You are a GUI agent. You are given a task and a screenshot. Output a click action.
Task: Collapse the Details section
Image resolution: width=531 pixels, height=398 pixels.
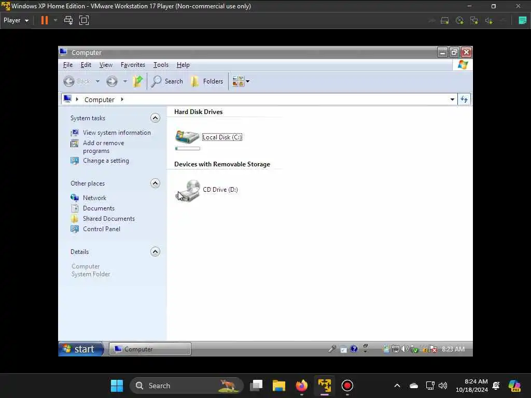coord(155,251)
